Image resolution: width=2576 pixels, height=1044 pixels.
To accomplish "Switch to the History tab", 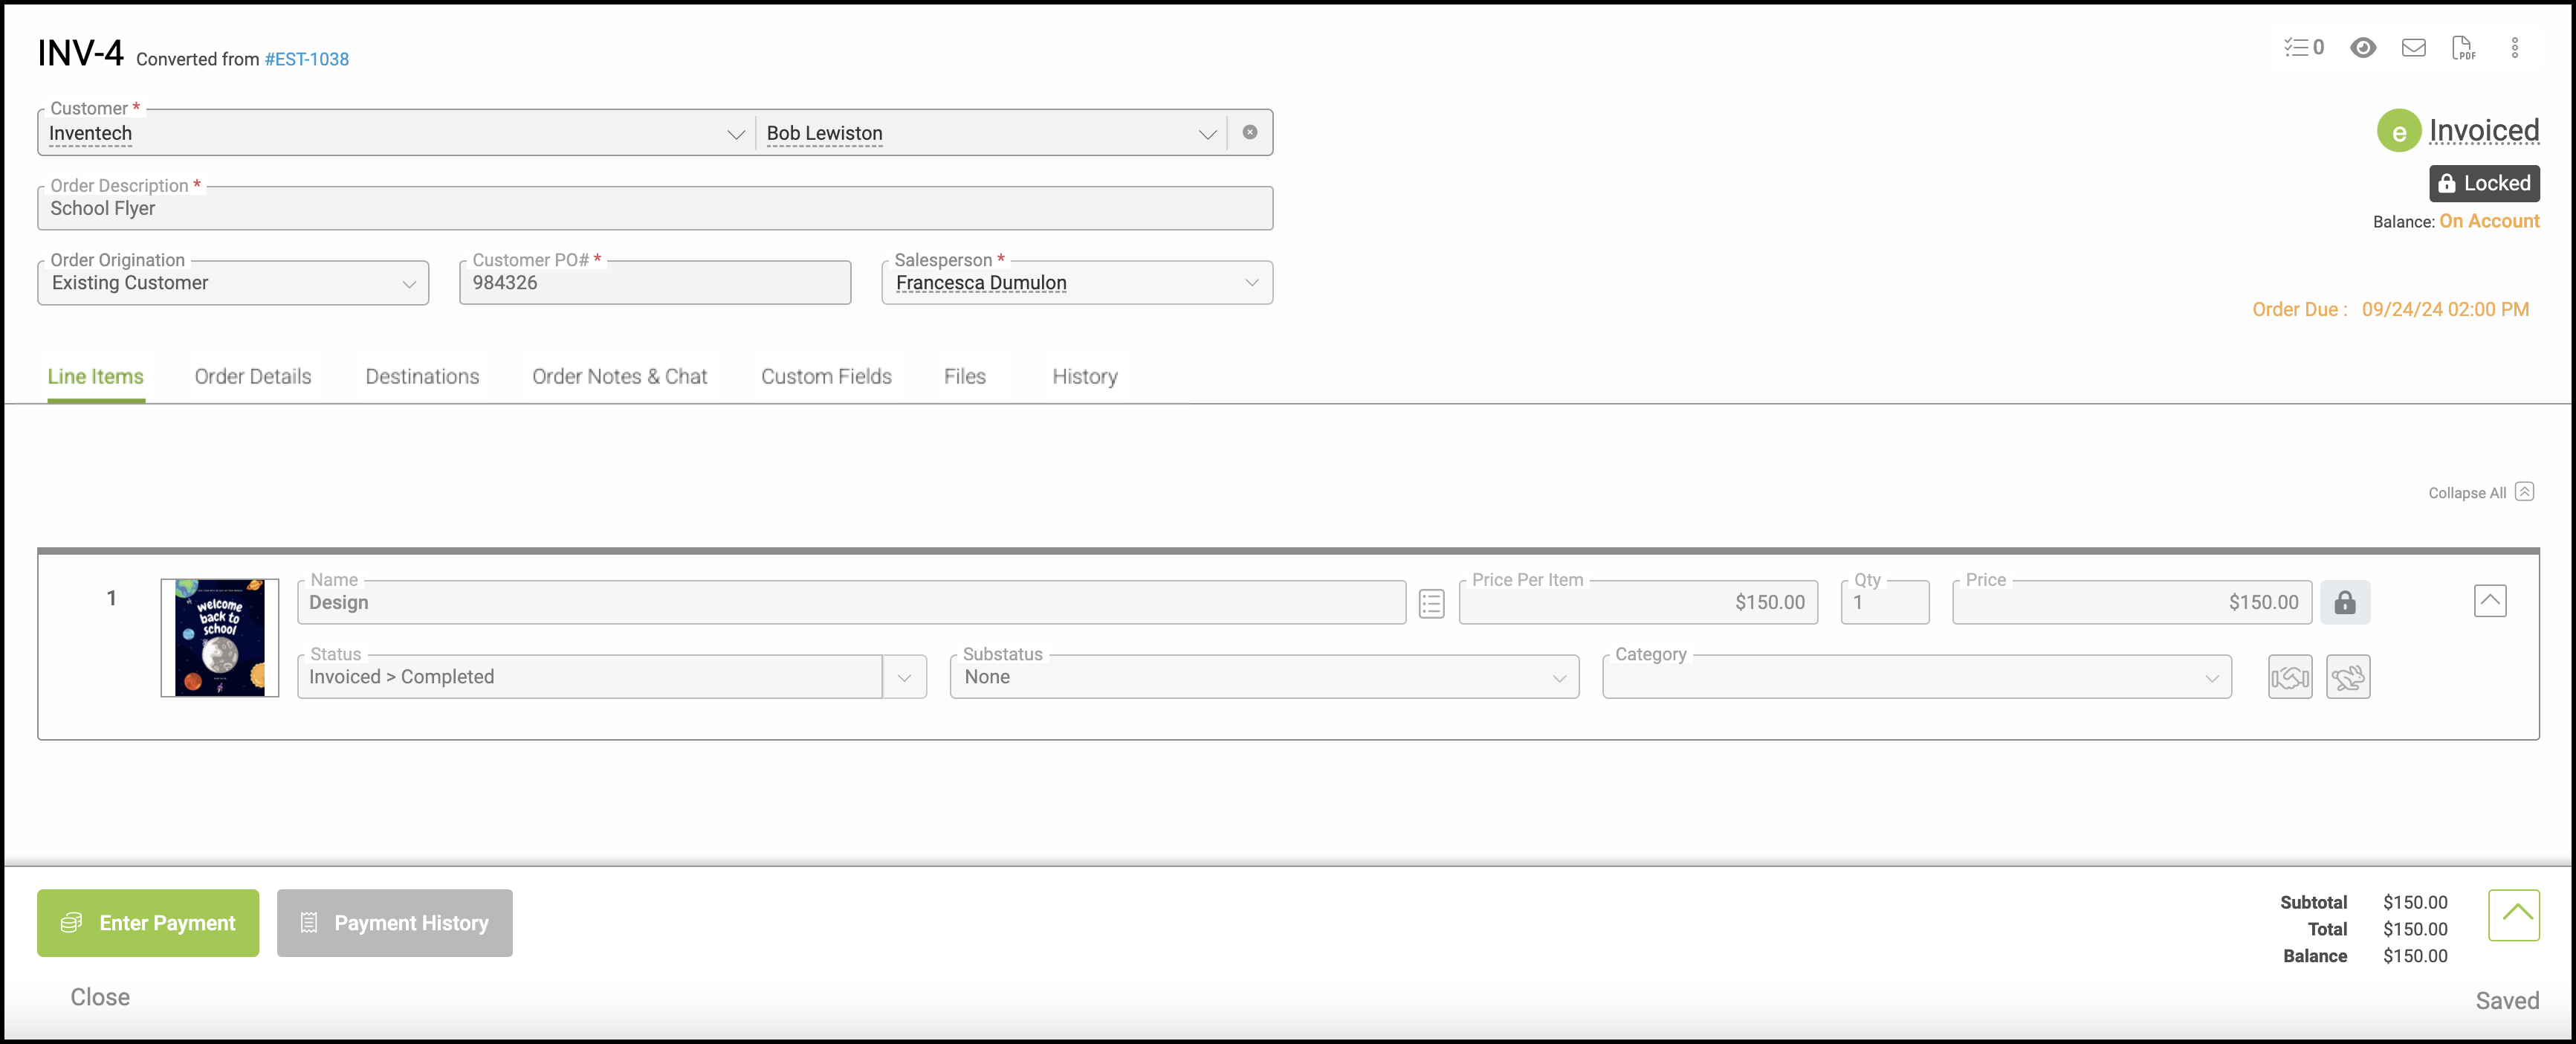I will 1084,376.
